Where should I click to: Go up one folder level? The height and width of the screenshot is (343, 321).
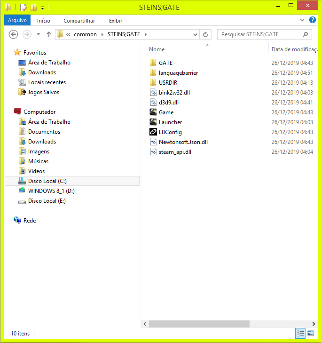pos(49,34)
